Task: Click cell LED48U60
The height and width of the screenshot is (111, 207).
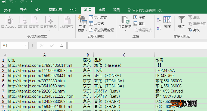Action: [181, 75]
